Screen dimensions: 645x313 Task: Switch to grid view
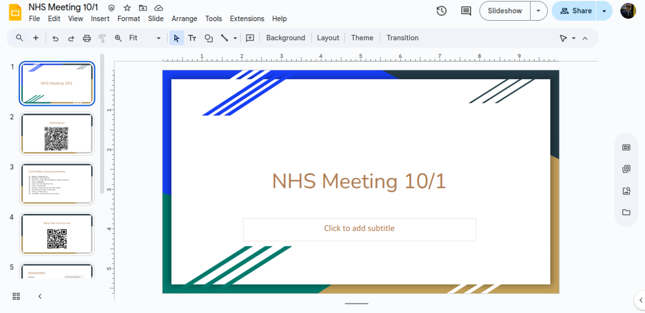(x=16, y=296)
